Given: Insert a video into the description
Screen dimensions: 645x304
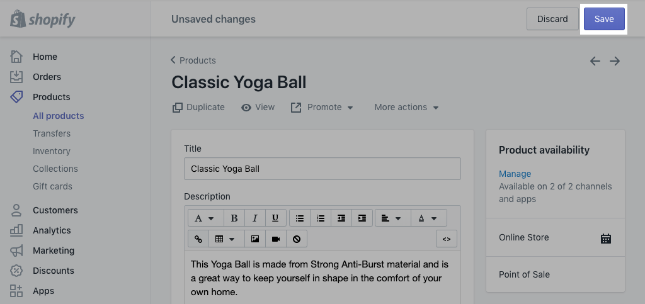Looking at the screenshot, I should [x=276, y=239].
